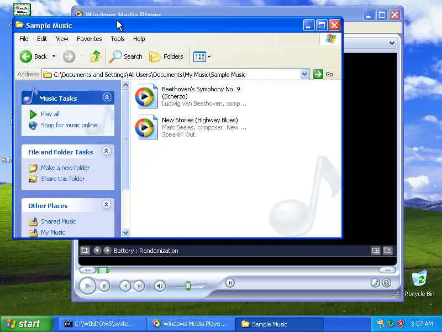
Task: Click Shop for music online
Action: coord(69,125)
